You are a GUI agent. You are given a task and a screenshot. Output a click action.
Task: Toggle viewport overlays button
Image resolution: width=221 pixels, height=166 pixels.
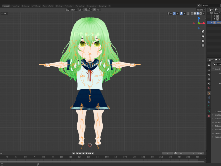pyautogui.click(x=181, y=13)
